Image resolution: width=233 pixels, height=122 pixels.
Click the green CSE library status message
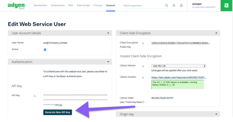coord(178,84)
